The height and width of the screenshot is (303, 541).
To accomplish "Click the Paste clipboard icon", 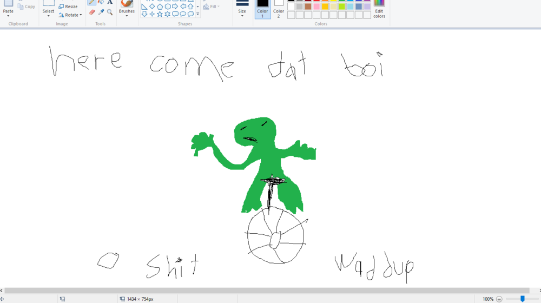I will click(x=8, y=3).
